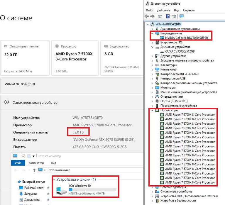The height and width of the screenshot is (205, 225).
Task: Click the Explorer forward navigation arrow
Action: coord(23,170)
